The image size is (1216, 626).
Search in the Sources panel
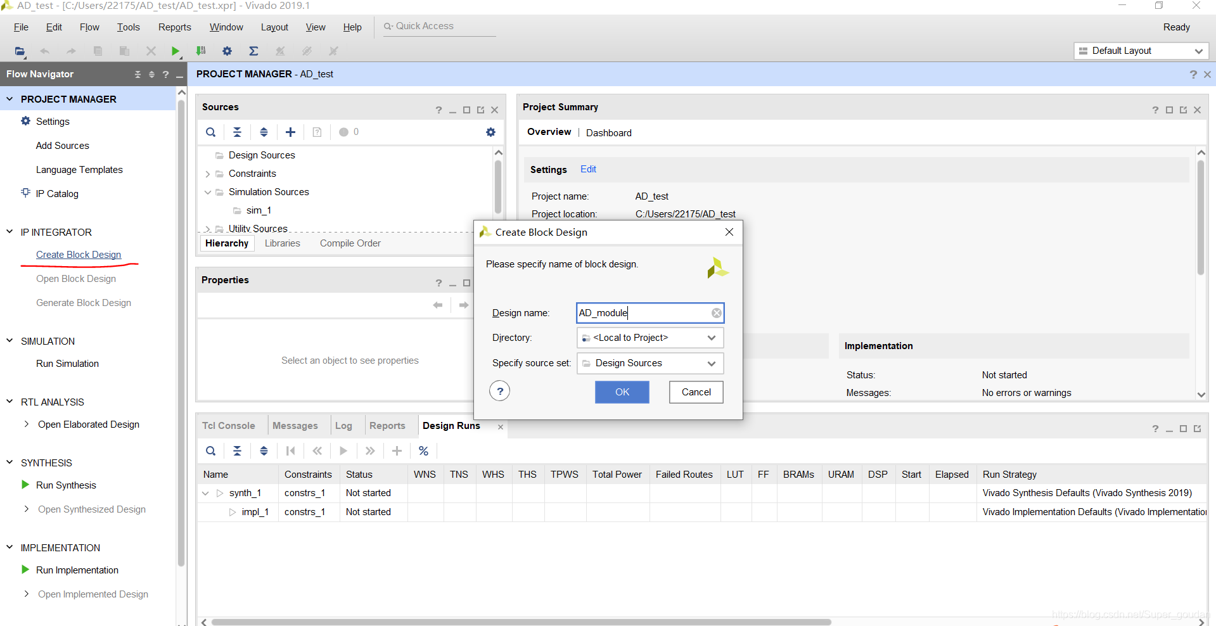[211, 132]
